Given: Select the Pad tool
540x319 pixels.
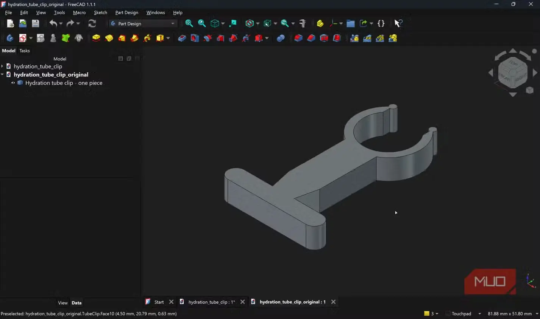Looking at the screenshot, I should pyautogui.click(x=96, y=38).
